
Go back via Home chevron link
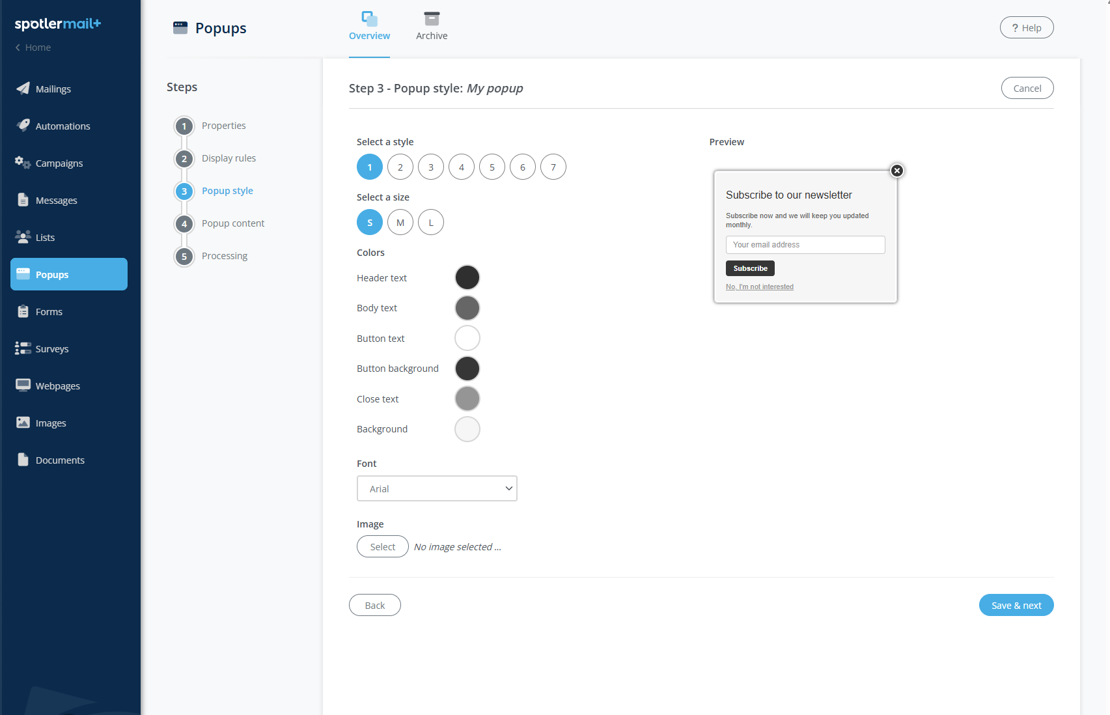click(x=33, y=48)
